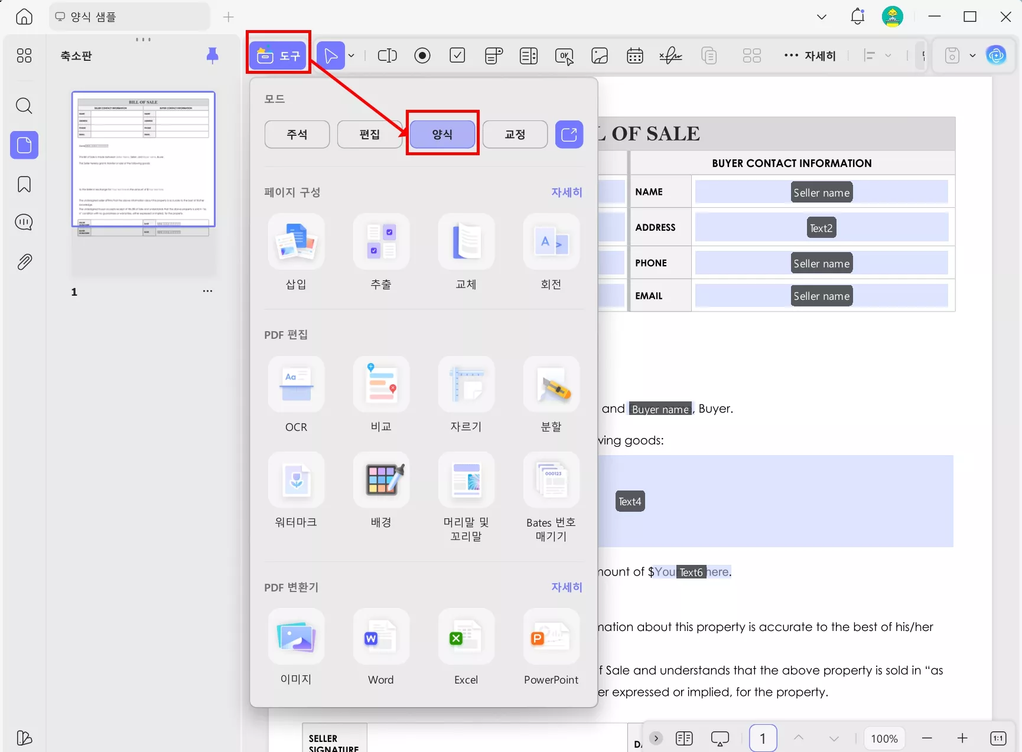Select the radio button form tool
The width and height of the screenshot is (1022, 752).
pyautogui.click(x=422, y=55)
